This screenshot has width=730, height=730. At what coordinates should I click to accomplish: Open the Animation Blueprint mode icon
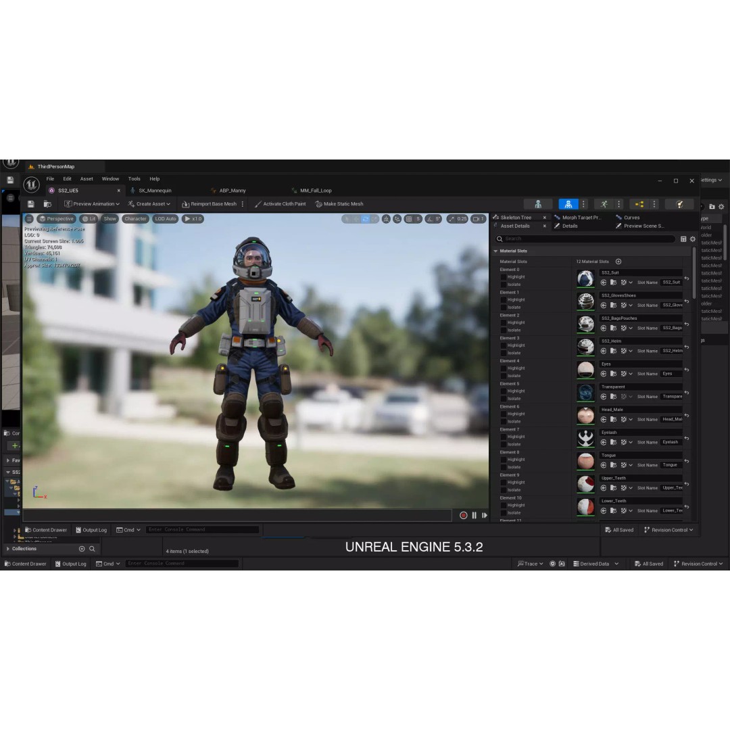[639, 204]
